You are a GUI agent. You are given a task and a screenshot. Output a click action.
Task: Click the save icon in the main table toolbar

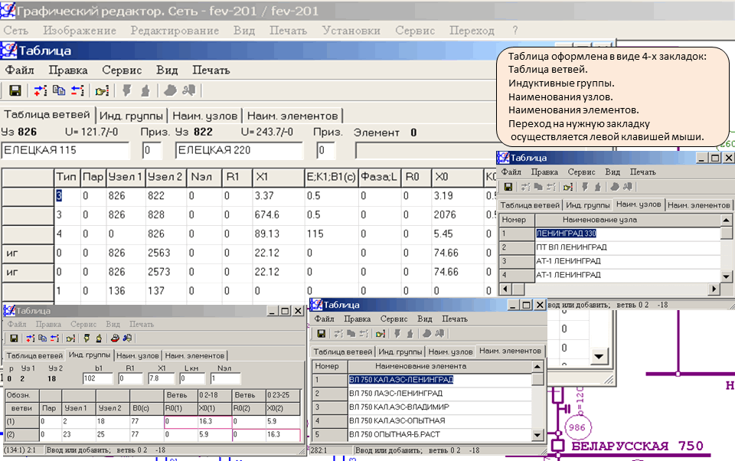[x=15, y=90]
